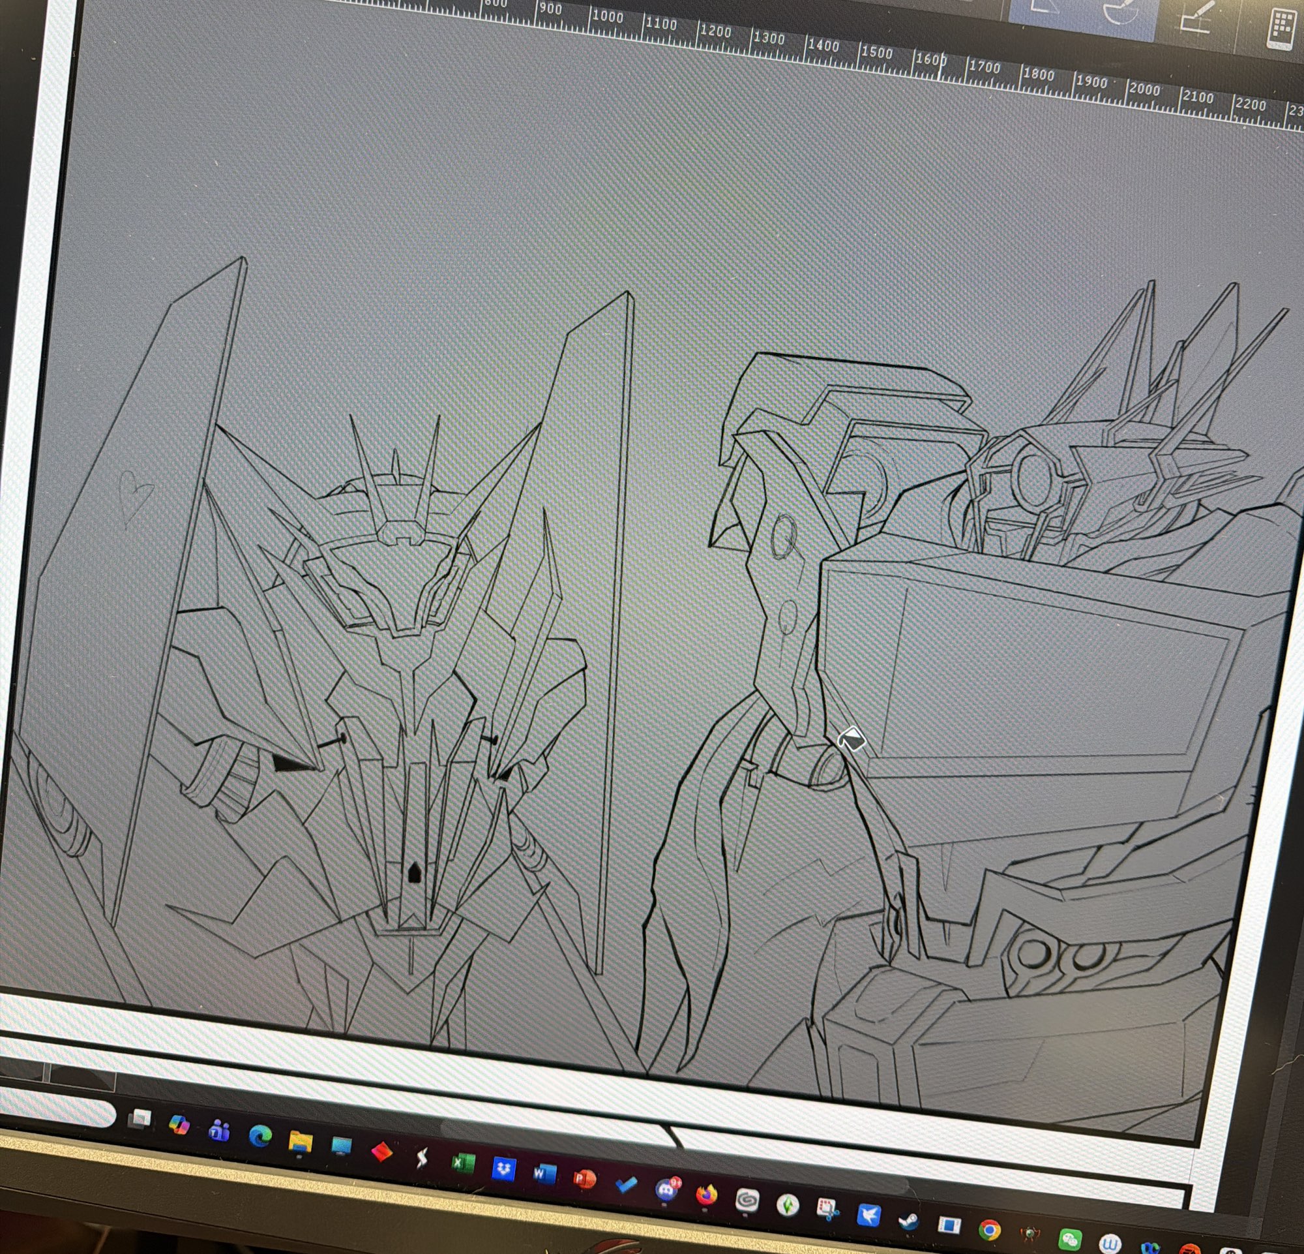Open Clip Studio swirl icon in taskbar

747,1201
